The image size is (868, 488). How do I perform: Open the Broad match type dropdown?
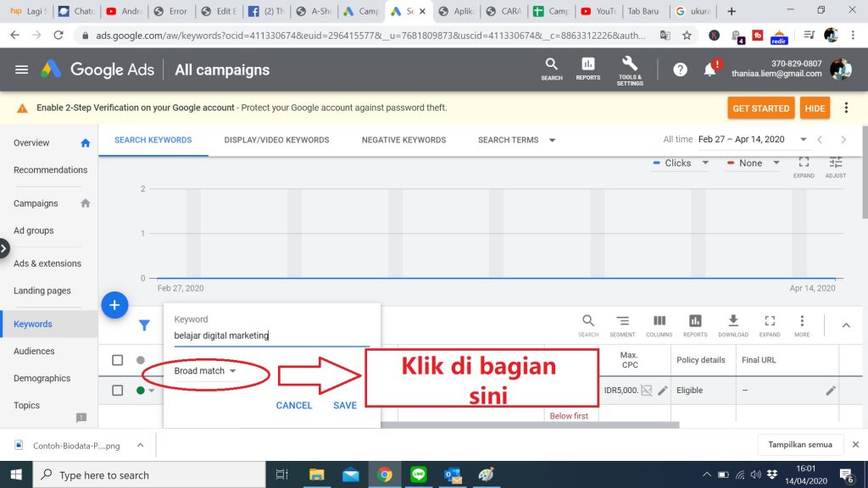point(205,371)
